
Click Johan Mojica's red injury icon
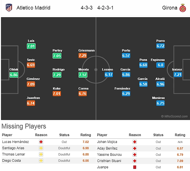tap(135, 142)
